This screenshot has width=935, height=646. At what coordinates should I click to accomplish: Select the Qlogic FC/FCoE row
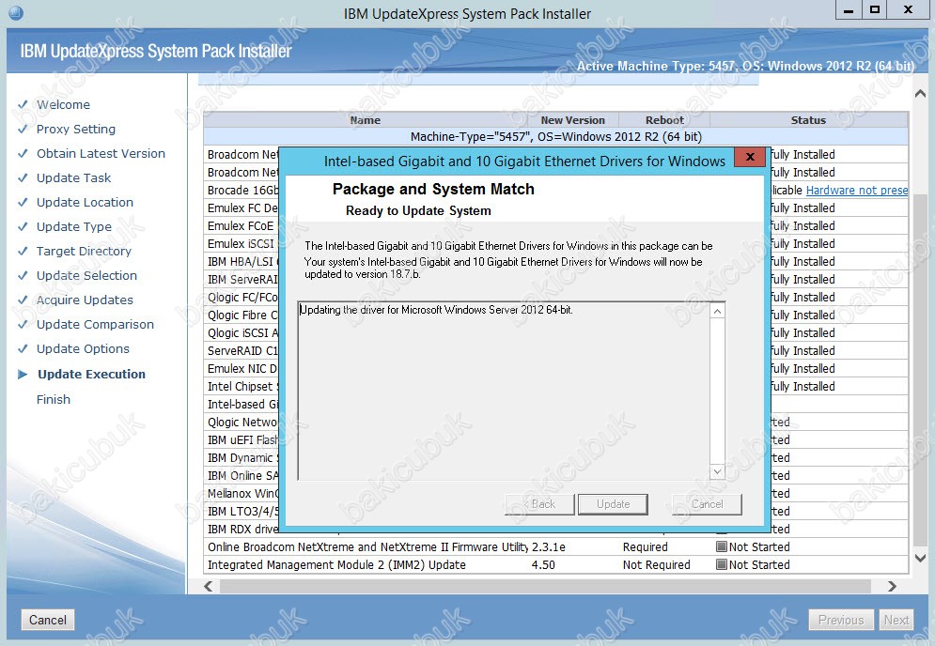pyautogui.click(x=242, y=298)
